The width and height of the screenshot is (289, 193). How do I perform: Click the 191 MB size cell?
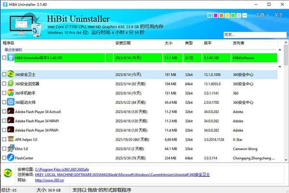(x=171, y=75)
